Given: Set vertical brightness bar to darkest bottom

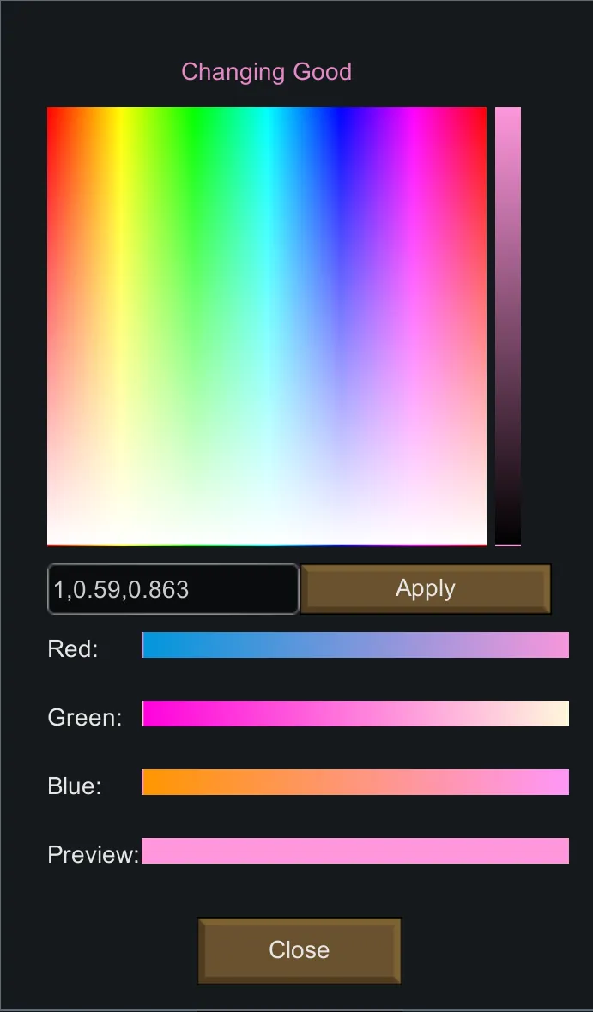Looking at the screenshot, I should [508, 540].
